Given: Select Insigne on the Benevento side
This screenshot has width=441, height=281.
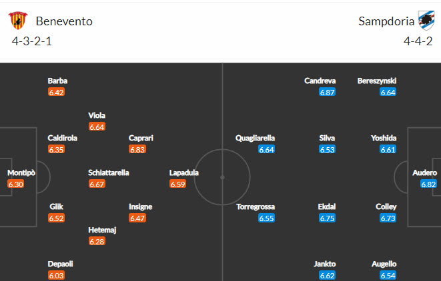Looking at the screenshot, I should 141,207.
